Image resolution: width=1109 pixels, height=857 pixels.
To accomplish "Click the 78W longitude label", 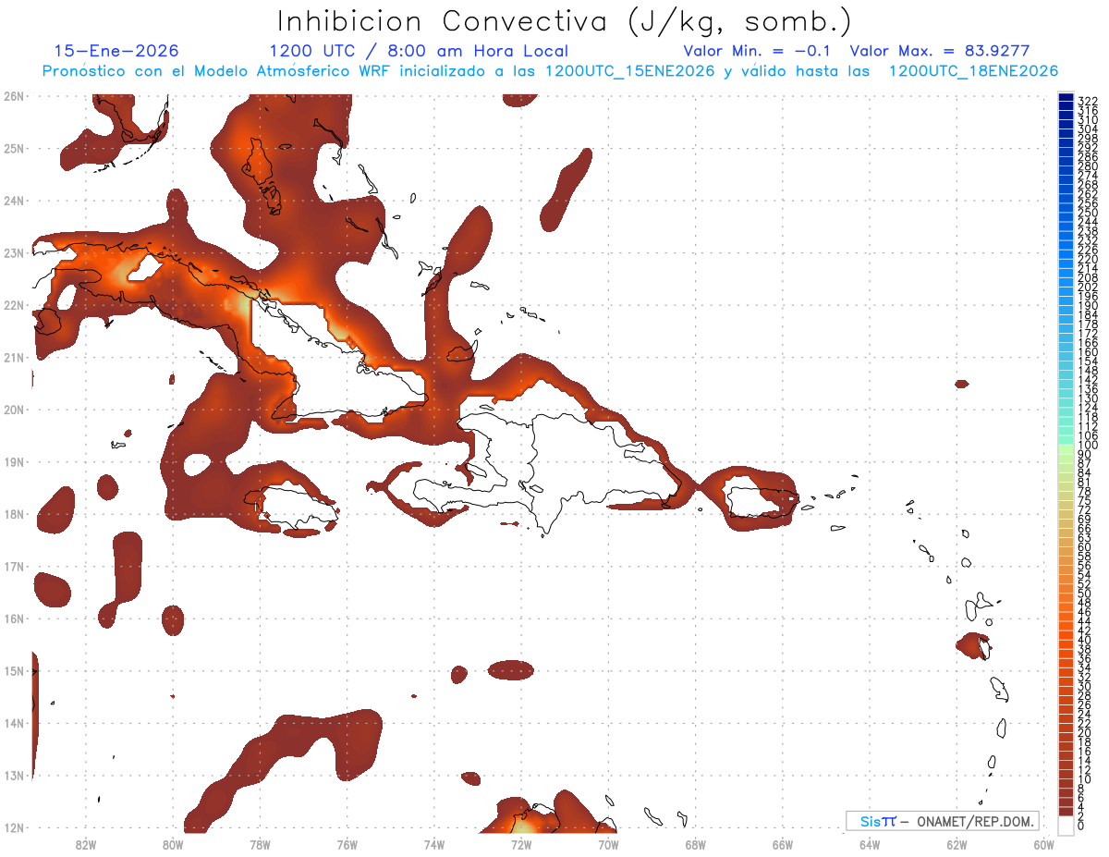I will coord(260,844).
